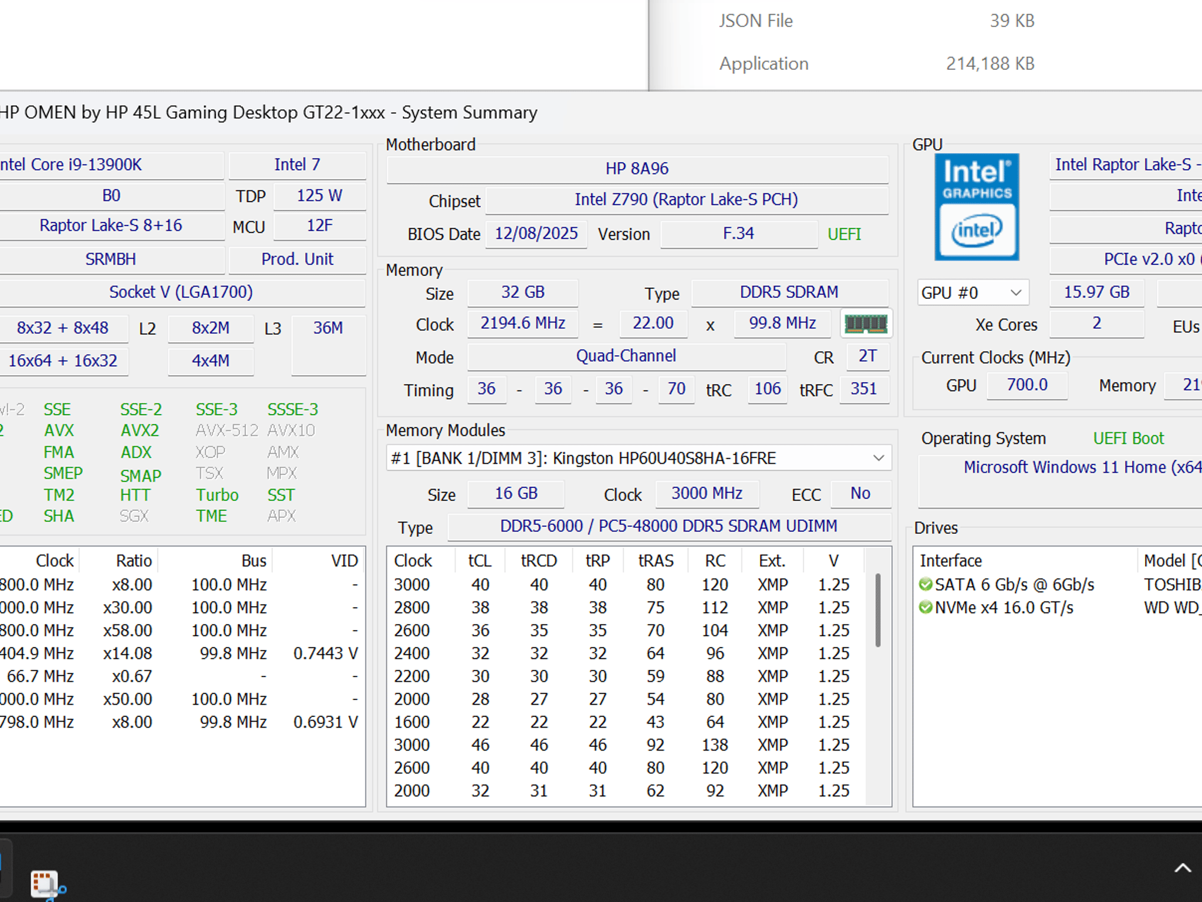The height and width of the screenshot is (902, 1202).
Task: Click the 36M L3 cache value
Action: [x=328, y=344]
